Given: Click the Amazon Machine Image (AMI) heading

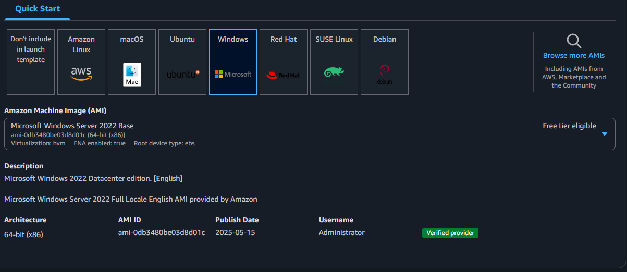Looking at the screenshot, I should click(x=56, y=110).
